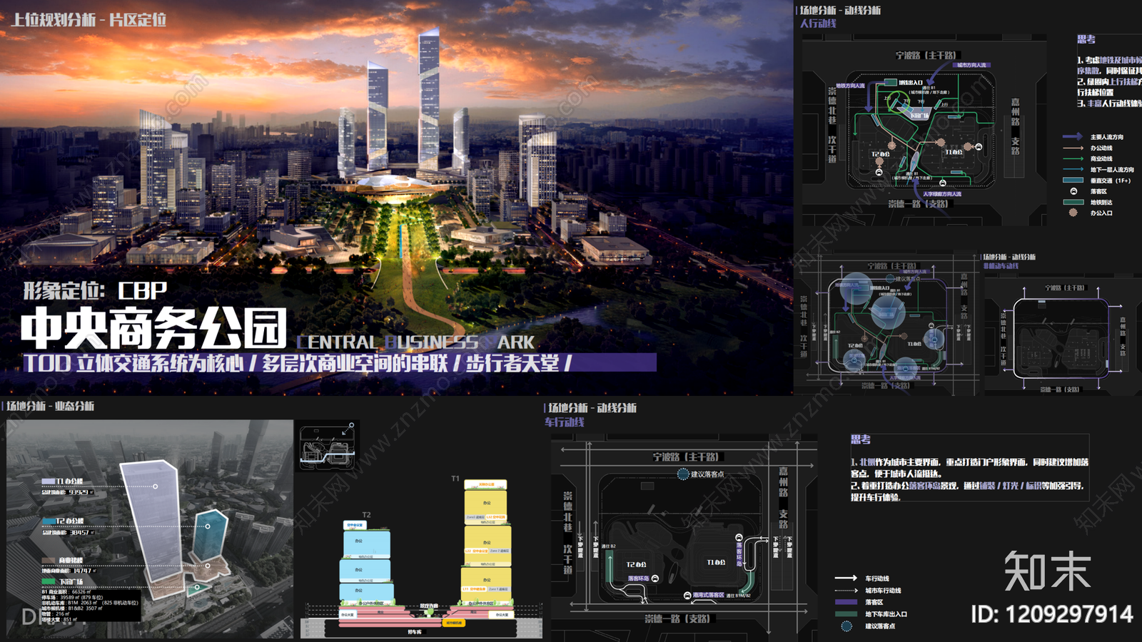Click the large purple main-flow arrow in legend
The height and width of the screenshot is (642, 1142).
[1073, 136]
